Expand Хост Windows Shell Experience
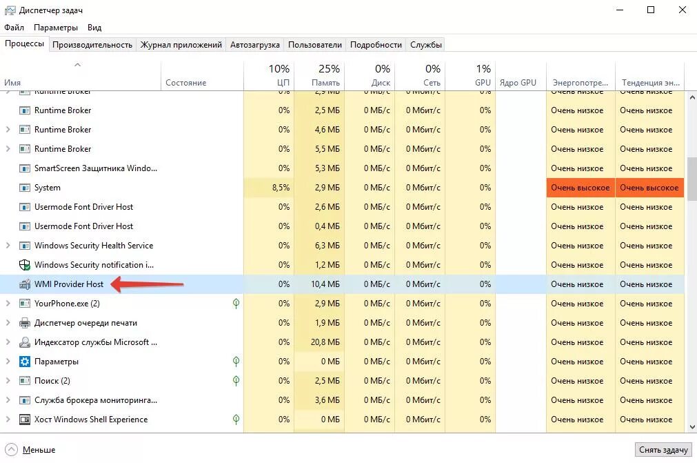697x463 pixels. point(8,420)
